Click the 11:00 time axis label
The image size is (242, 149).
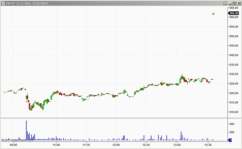pos(56,145)
